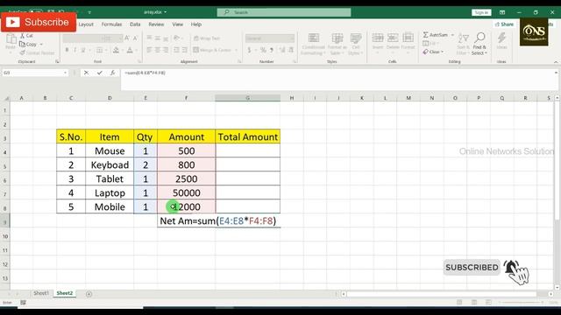561x315 pixels.
Task: Toggle Top Align in Alignment group
Action: pyautogui.click(x=149, y=38)
